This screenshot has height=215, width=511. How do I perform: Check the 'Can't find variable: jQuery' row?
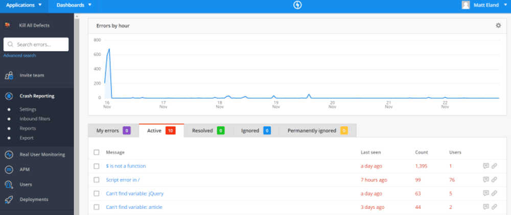coord(97,193)
